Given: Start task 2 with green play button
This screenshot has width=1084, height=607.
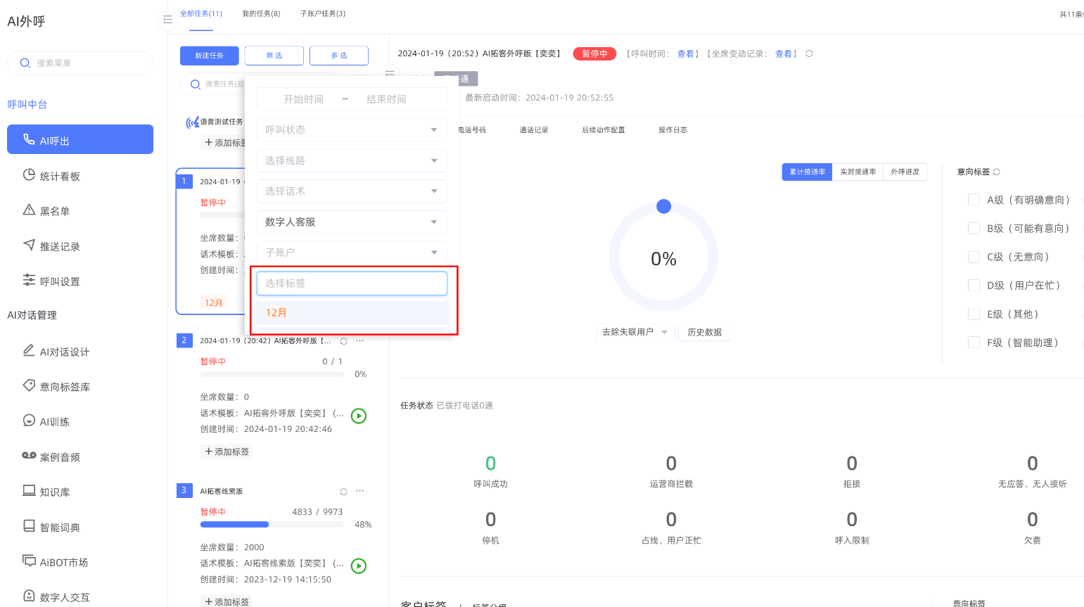Looking at the screenshot, I should (359, 416).
